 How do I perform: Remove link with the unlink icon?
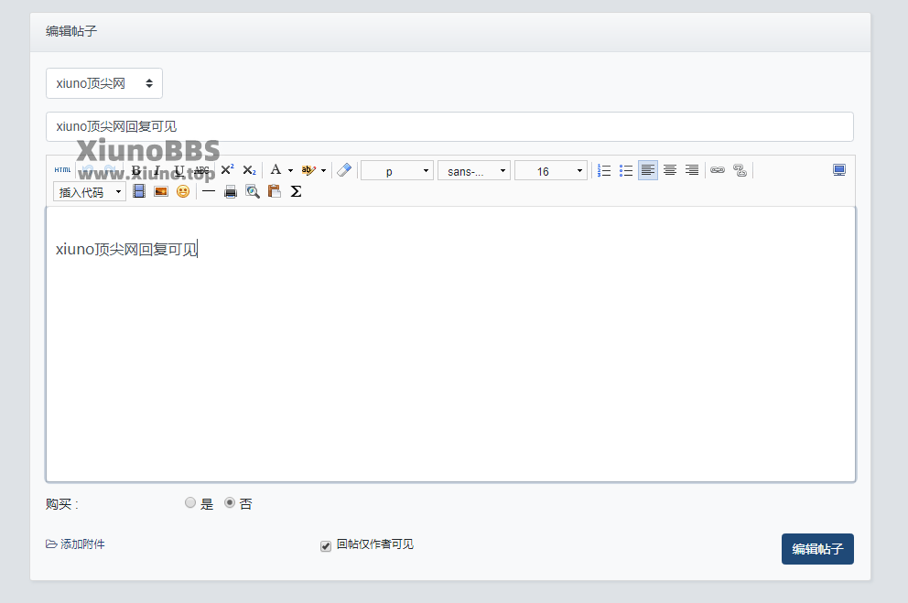pos(740,170)
